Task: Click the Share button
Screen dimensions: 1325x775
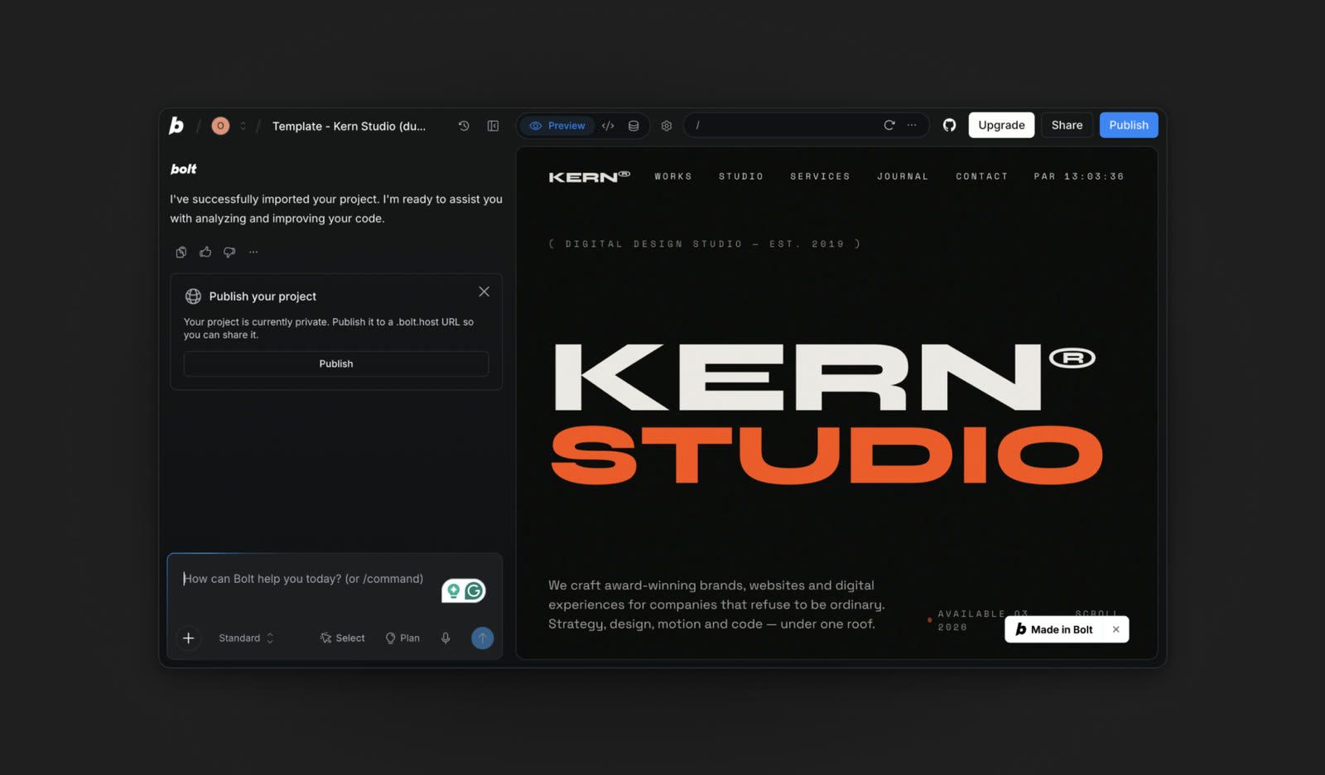Action: [x=1067, y=125]
